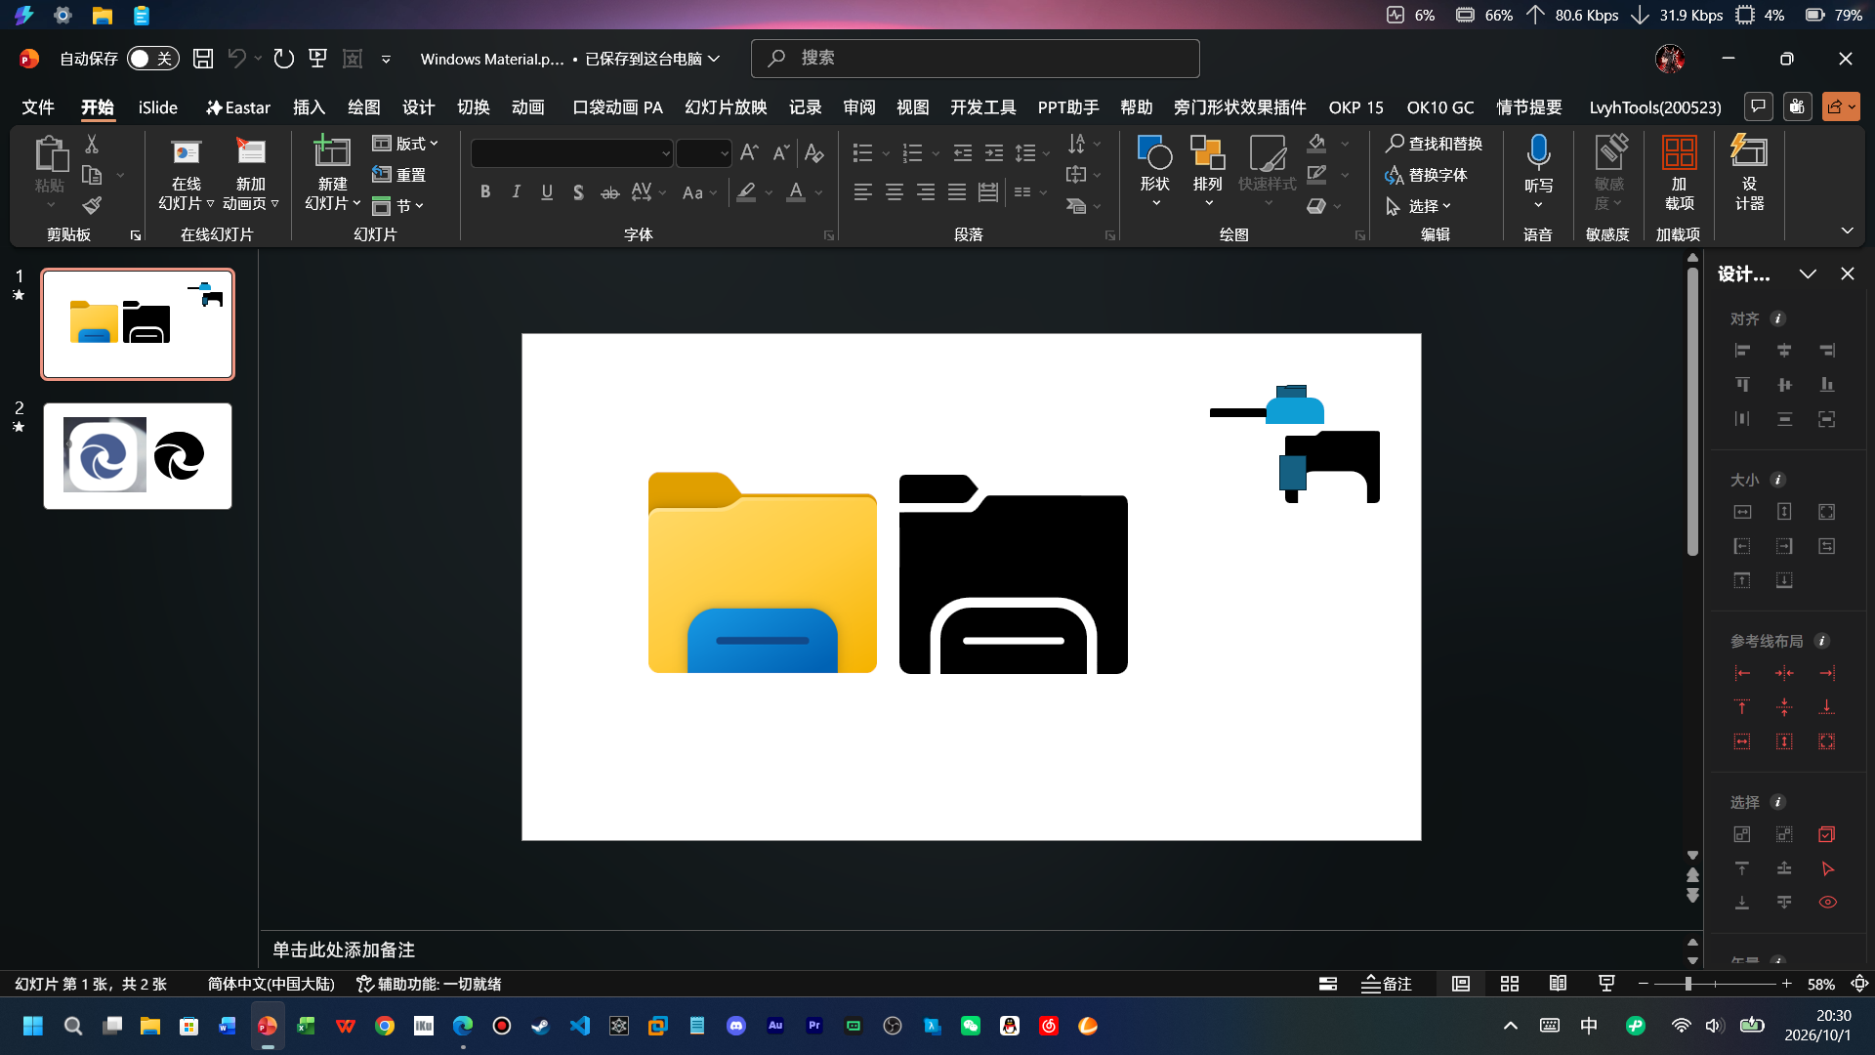Click the search box in title bar
Image resolution: width=1875 pixels, height=1055 pixels.
975,59
